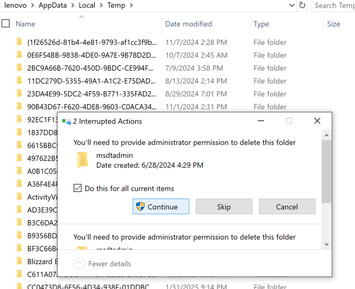
Task: Click the folder icon beside {1f26526d-81b4 entry
Action: coord(20,42)
